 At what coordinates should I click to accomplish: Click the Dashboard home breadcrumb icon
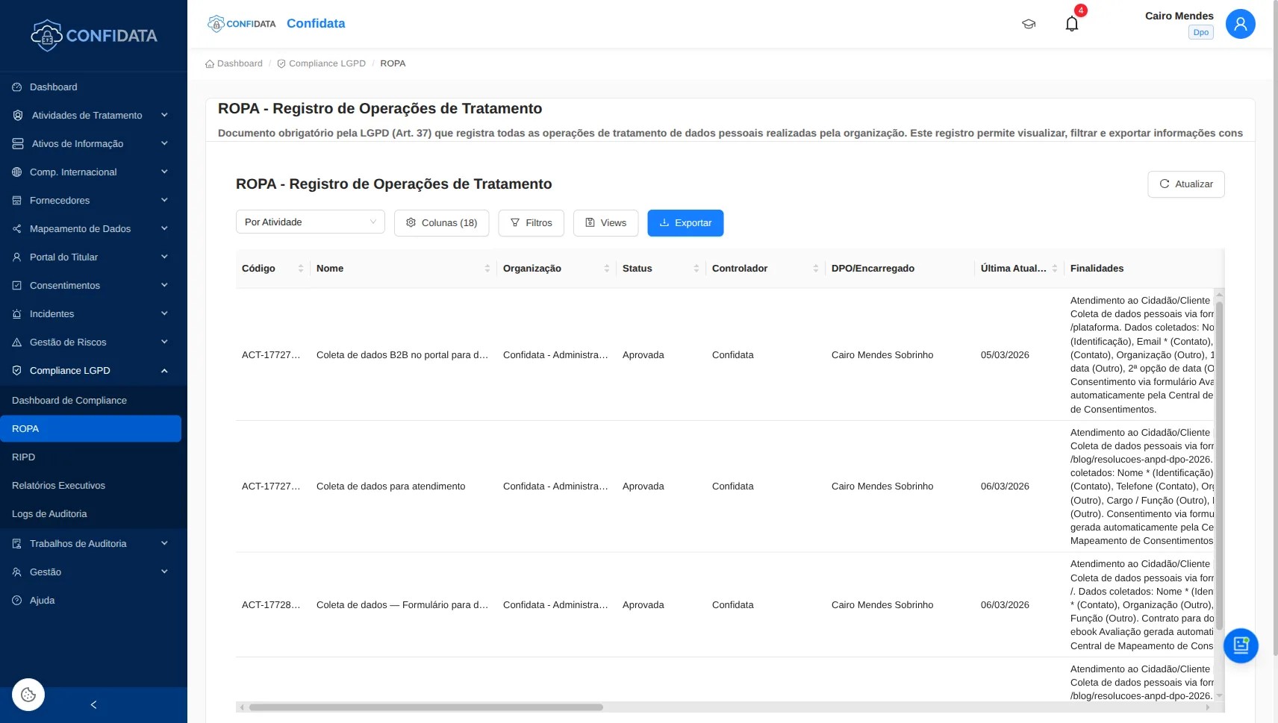[210, 64]
